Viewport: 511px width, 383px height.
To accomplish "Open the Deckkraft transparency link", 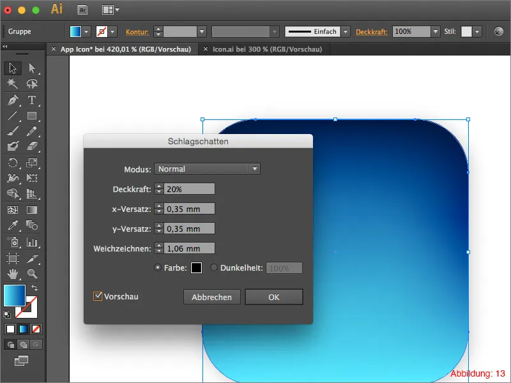I will (x=372, y=32).
